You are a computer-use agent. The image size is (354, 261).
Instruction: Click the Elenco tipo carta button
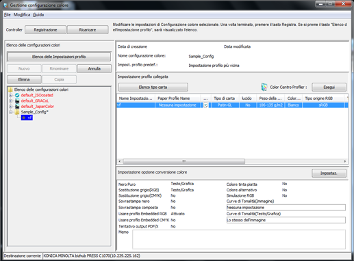153,87
